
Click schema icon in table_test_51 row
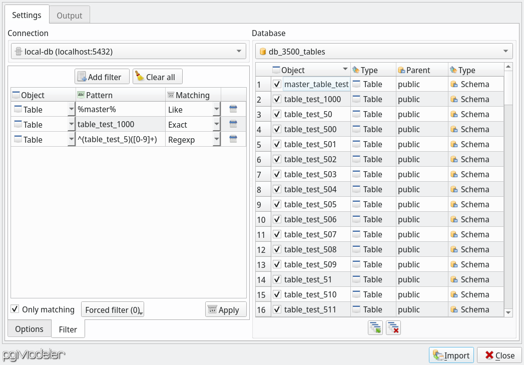tap(454, 279)
